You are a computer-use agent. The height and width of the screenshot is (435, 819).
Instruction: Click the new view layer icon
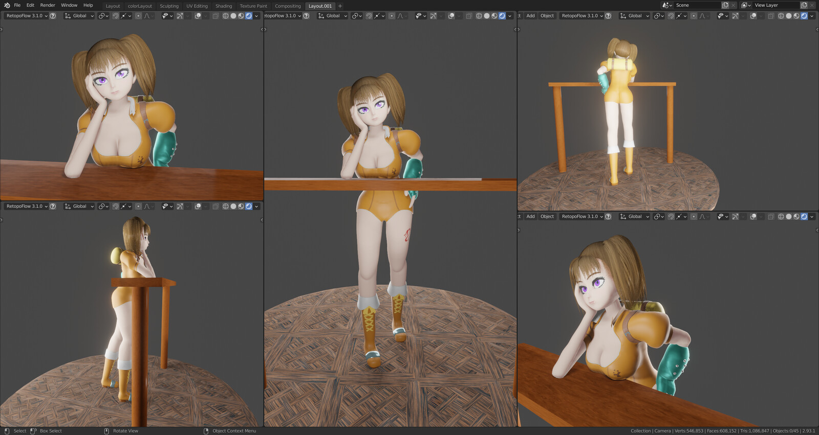[x=804, y=5]
